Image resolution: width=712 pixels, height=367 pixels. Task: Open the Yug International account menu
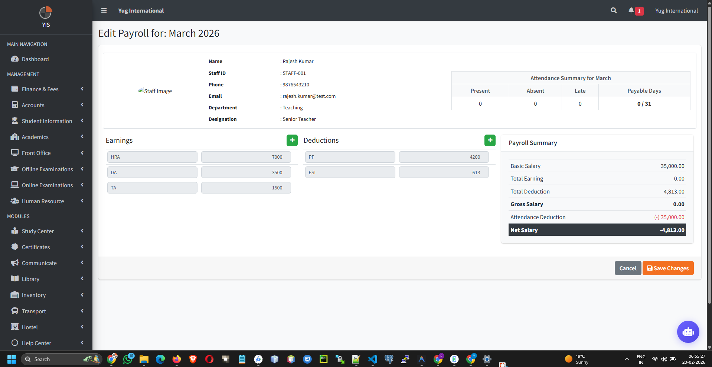[x=676, y=10]
